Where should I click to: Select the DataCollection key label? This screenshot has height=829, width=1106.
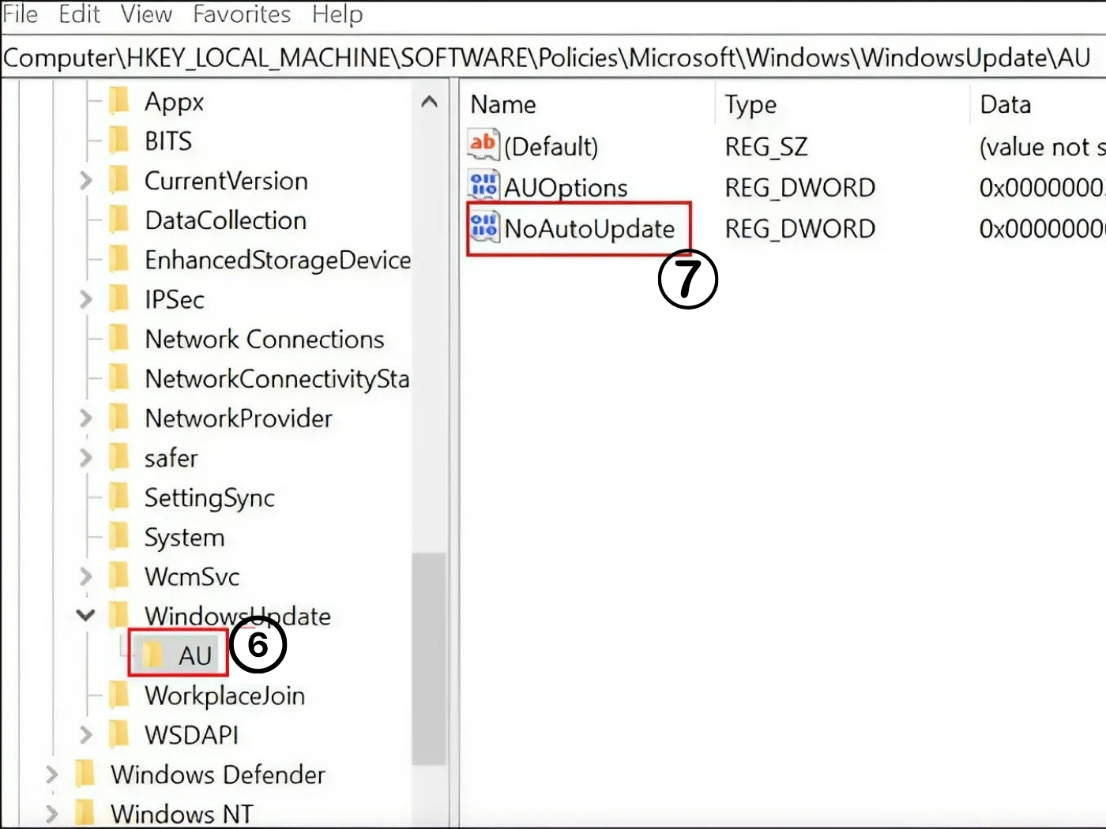(x=225, y=219)
